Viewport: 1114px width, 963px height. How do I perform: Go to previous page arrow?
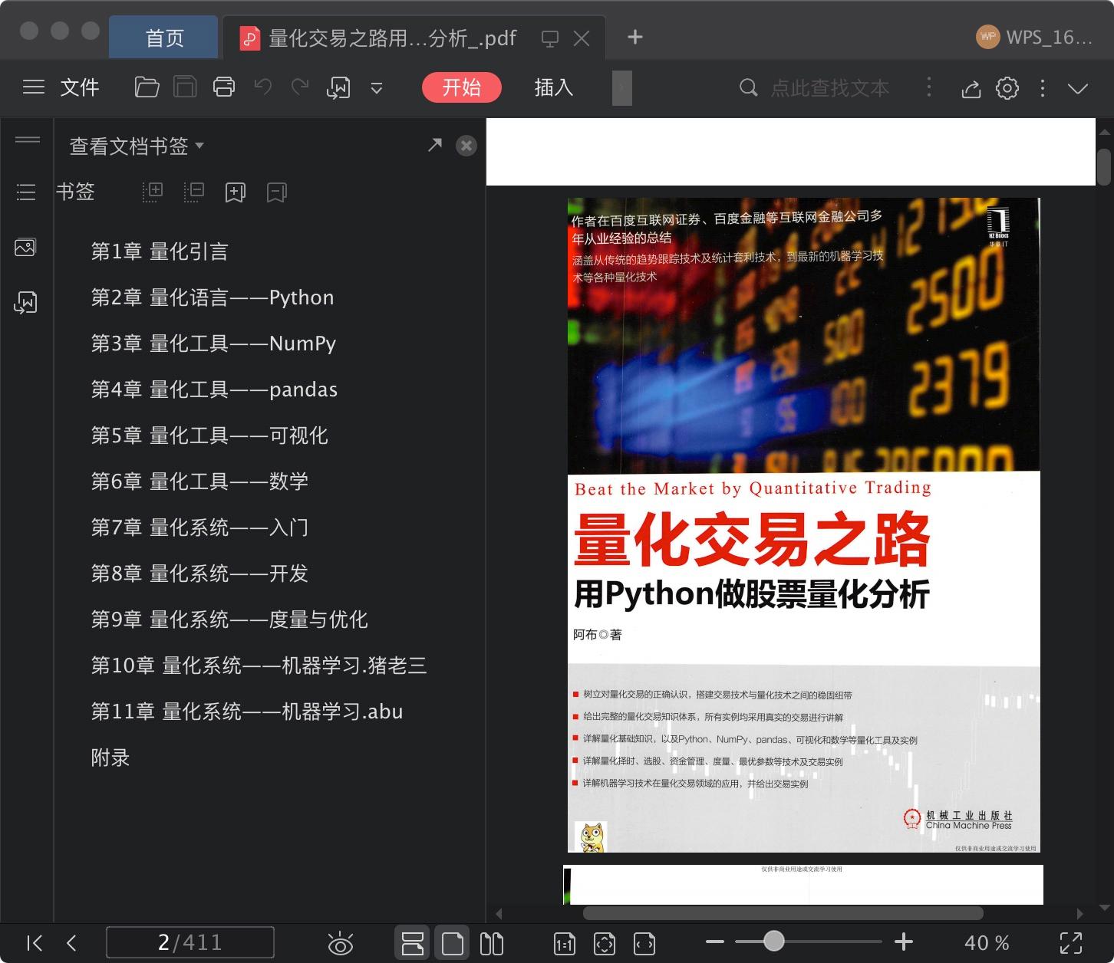point(71,943)
